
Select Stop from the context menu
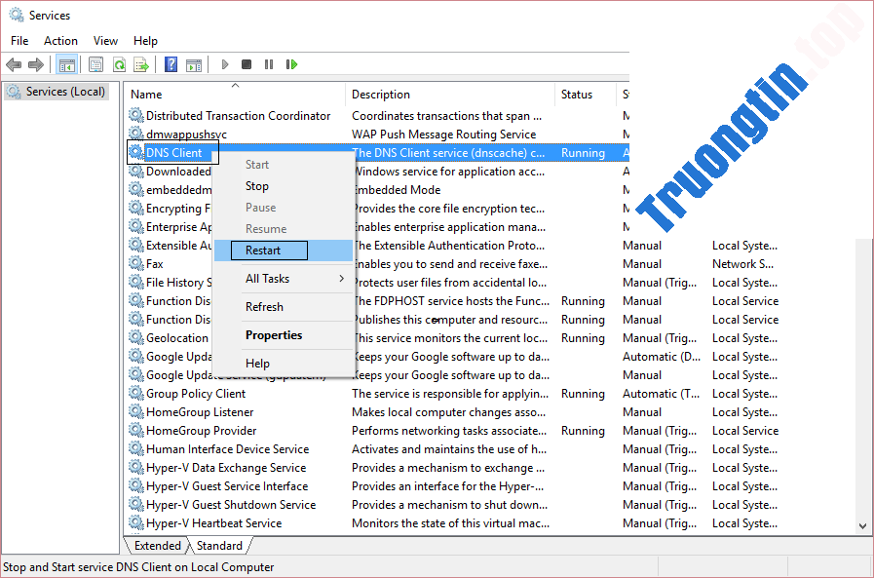257,186
